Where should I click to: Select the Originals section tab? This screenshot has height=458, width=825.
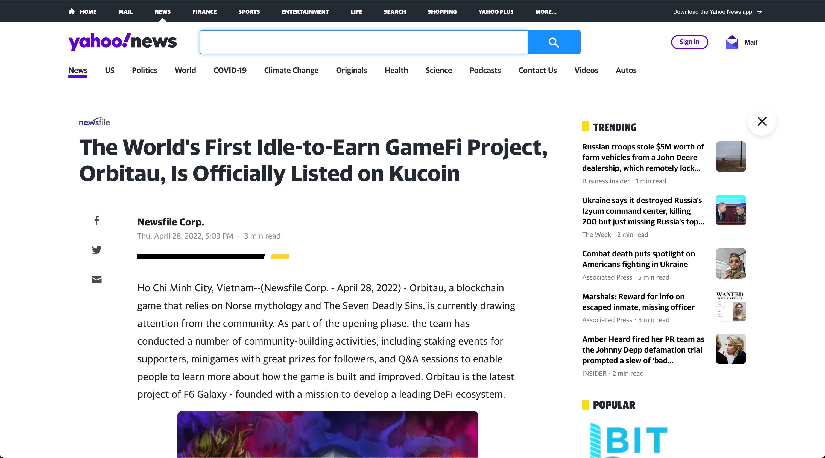(x=351, y=71)
